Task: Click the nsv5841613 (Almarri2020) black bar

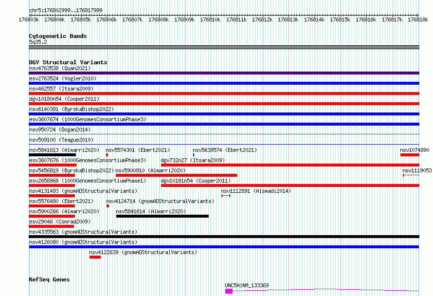Action: (52, 155)
